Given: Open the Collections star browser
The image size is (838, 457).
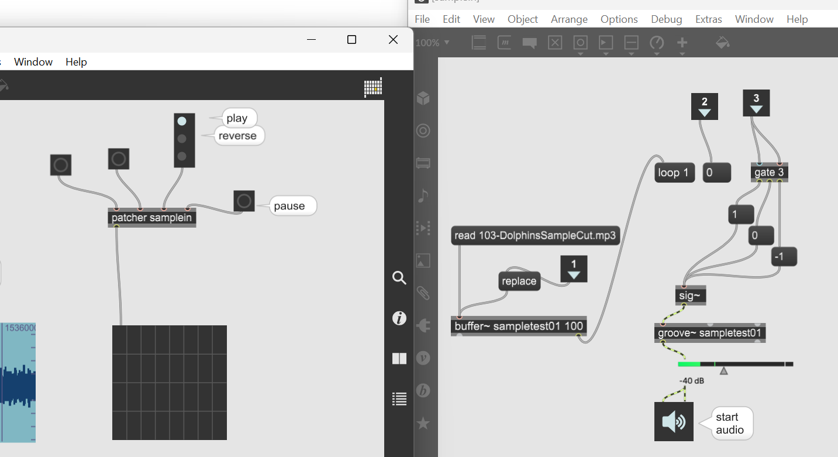Looking at the screenshot, I should click(x=423, y=422).
